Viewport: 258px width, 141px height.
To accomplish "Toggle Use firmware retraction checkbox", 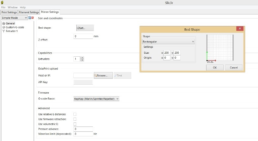I will tap(75, 119).
